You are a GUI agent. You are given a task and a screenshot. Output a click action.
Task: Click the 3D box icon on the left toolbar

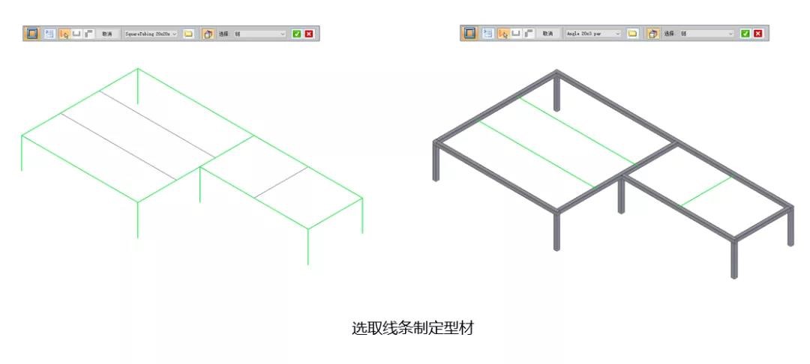click(208, 34)
